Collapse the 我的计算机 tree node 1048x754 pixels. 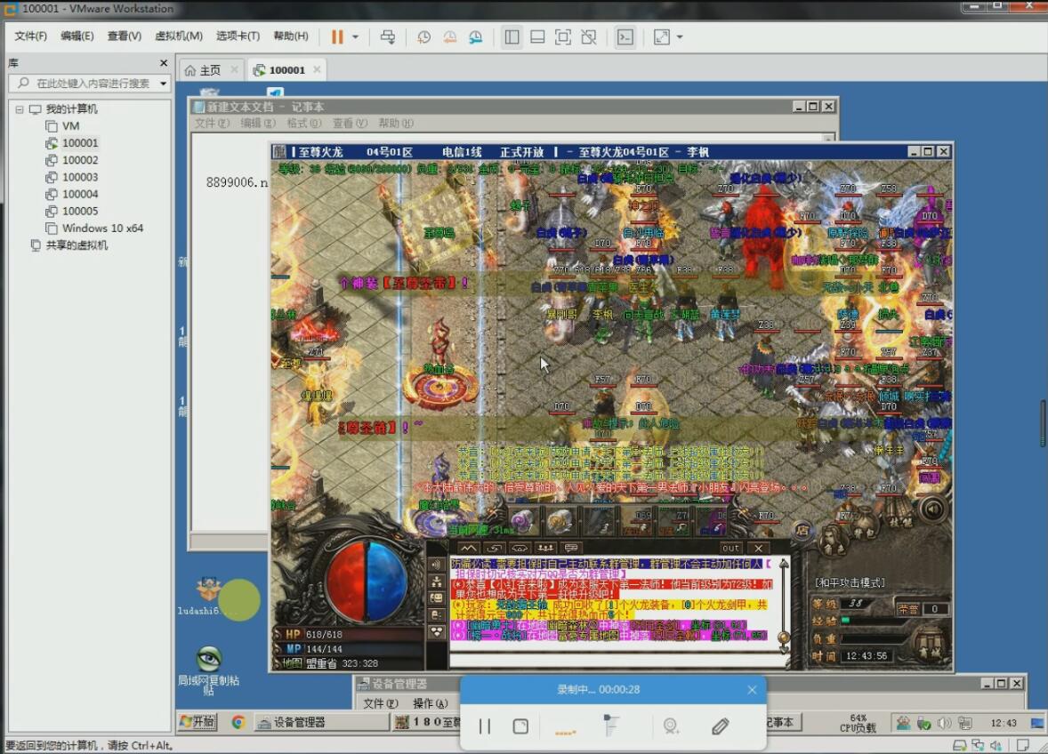pyautogui.click(x=20, y=109)
